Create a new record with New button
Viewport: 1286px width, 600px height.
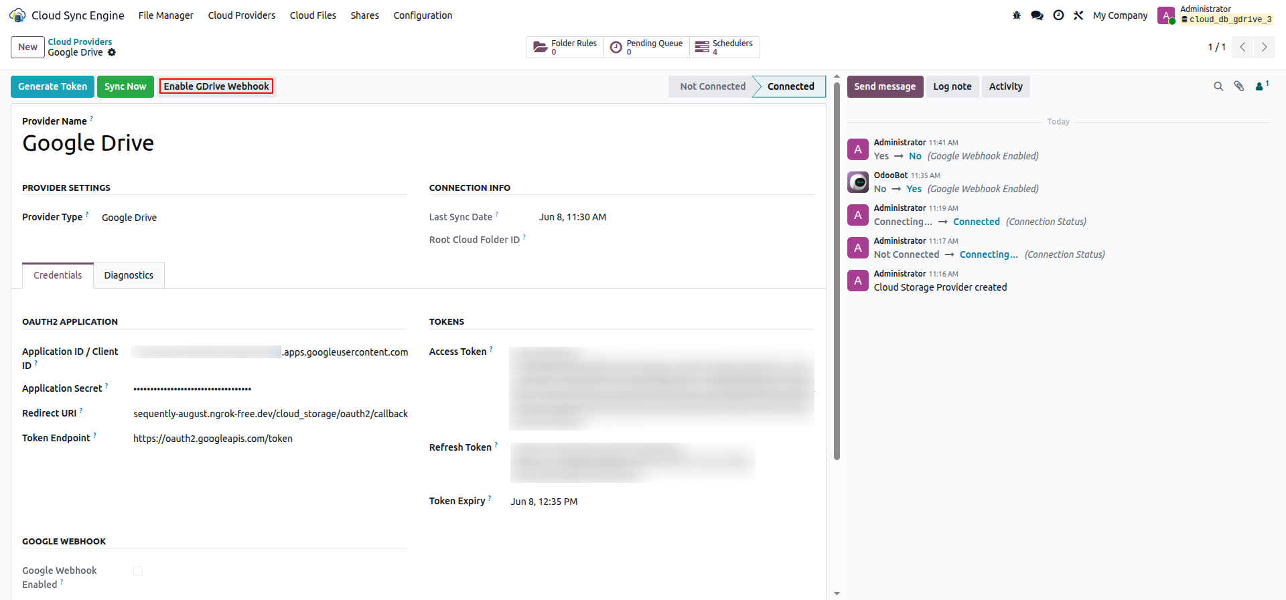tap(27, 47)
